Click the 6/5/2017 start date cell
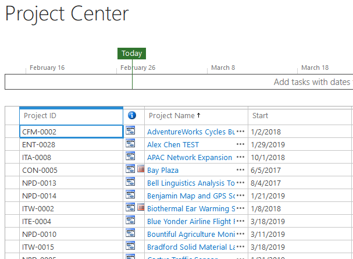Screen dimensions: 353x259 tap(300, 171)
